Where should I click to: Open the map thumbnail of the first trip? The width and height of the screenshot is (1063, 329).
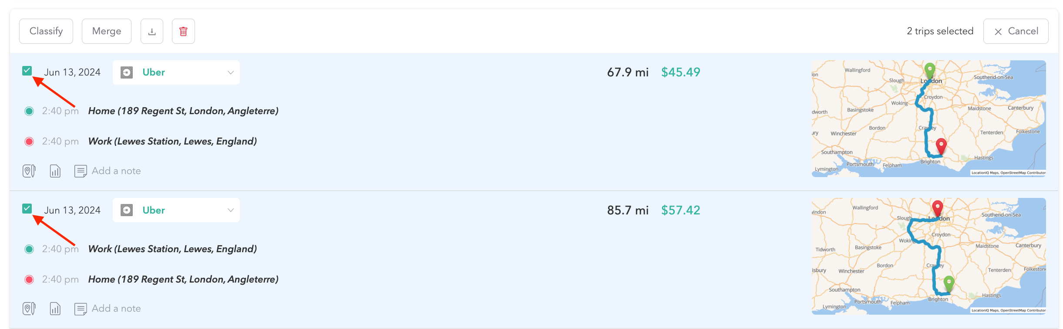tap(929, 118)
